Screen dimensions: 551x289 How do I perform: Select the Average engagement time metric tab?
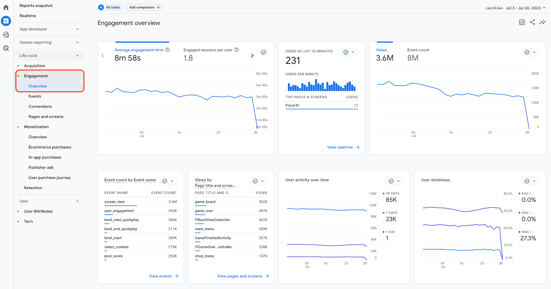pyautogui.click(x=142, y=55)
